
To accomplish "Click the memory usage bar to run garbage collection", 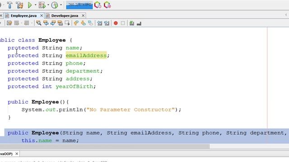I will [x=79, y=5].
